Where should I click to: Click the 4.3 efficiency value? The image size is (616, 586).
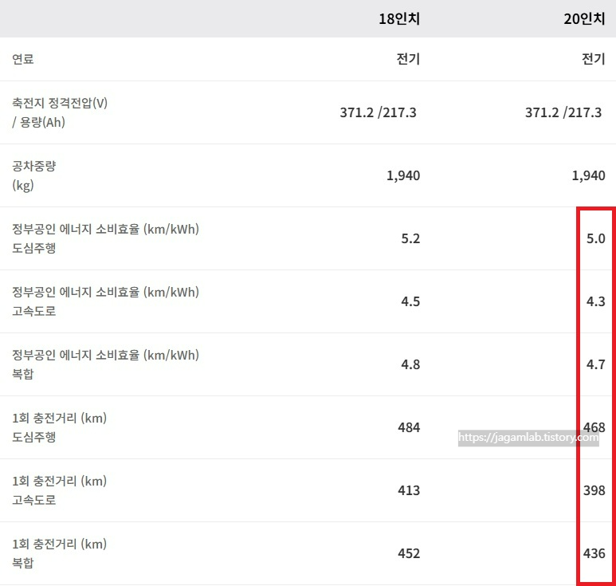(595, 301)
